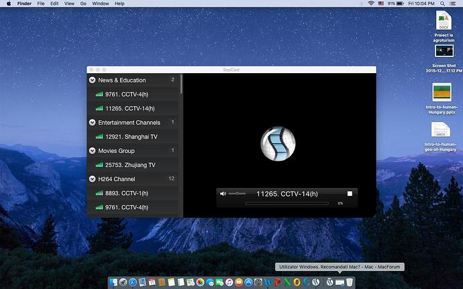Screen dimensions: 463x289
Task: Click the Wi-Fi status icon
Action: click(x=371, y=4)
